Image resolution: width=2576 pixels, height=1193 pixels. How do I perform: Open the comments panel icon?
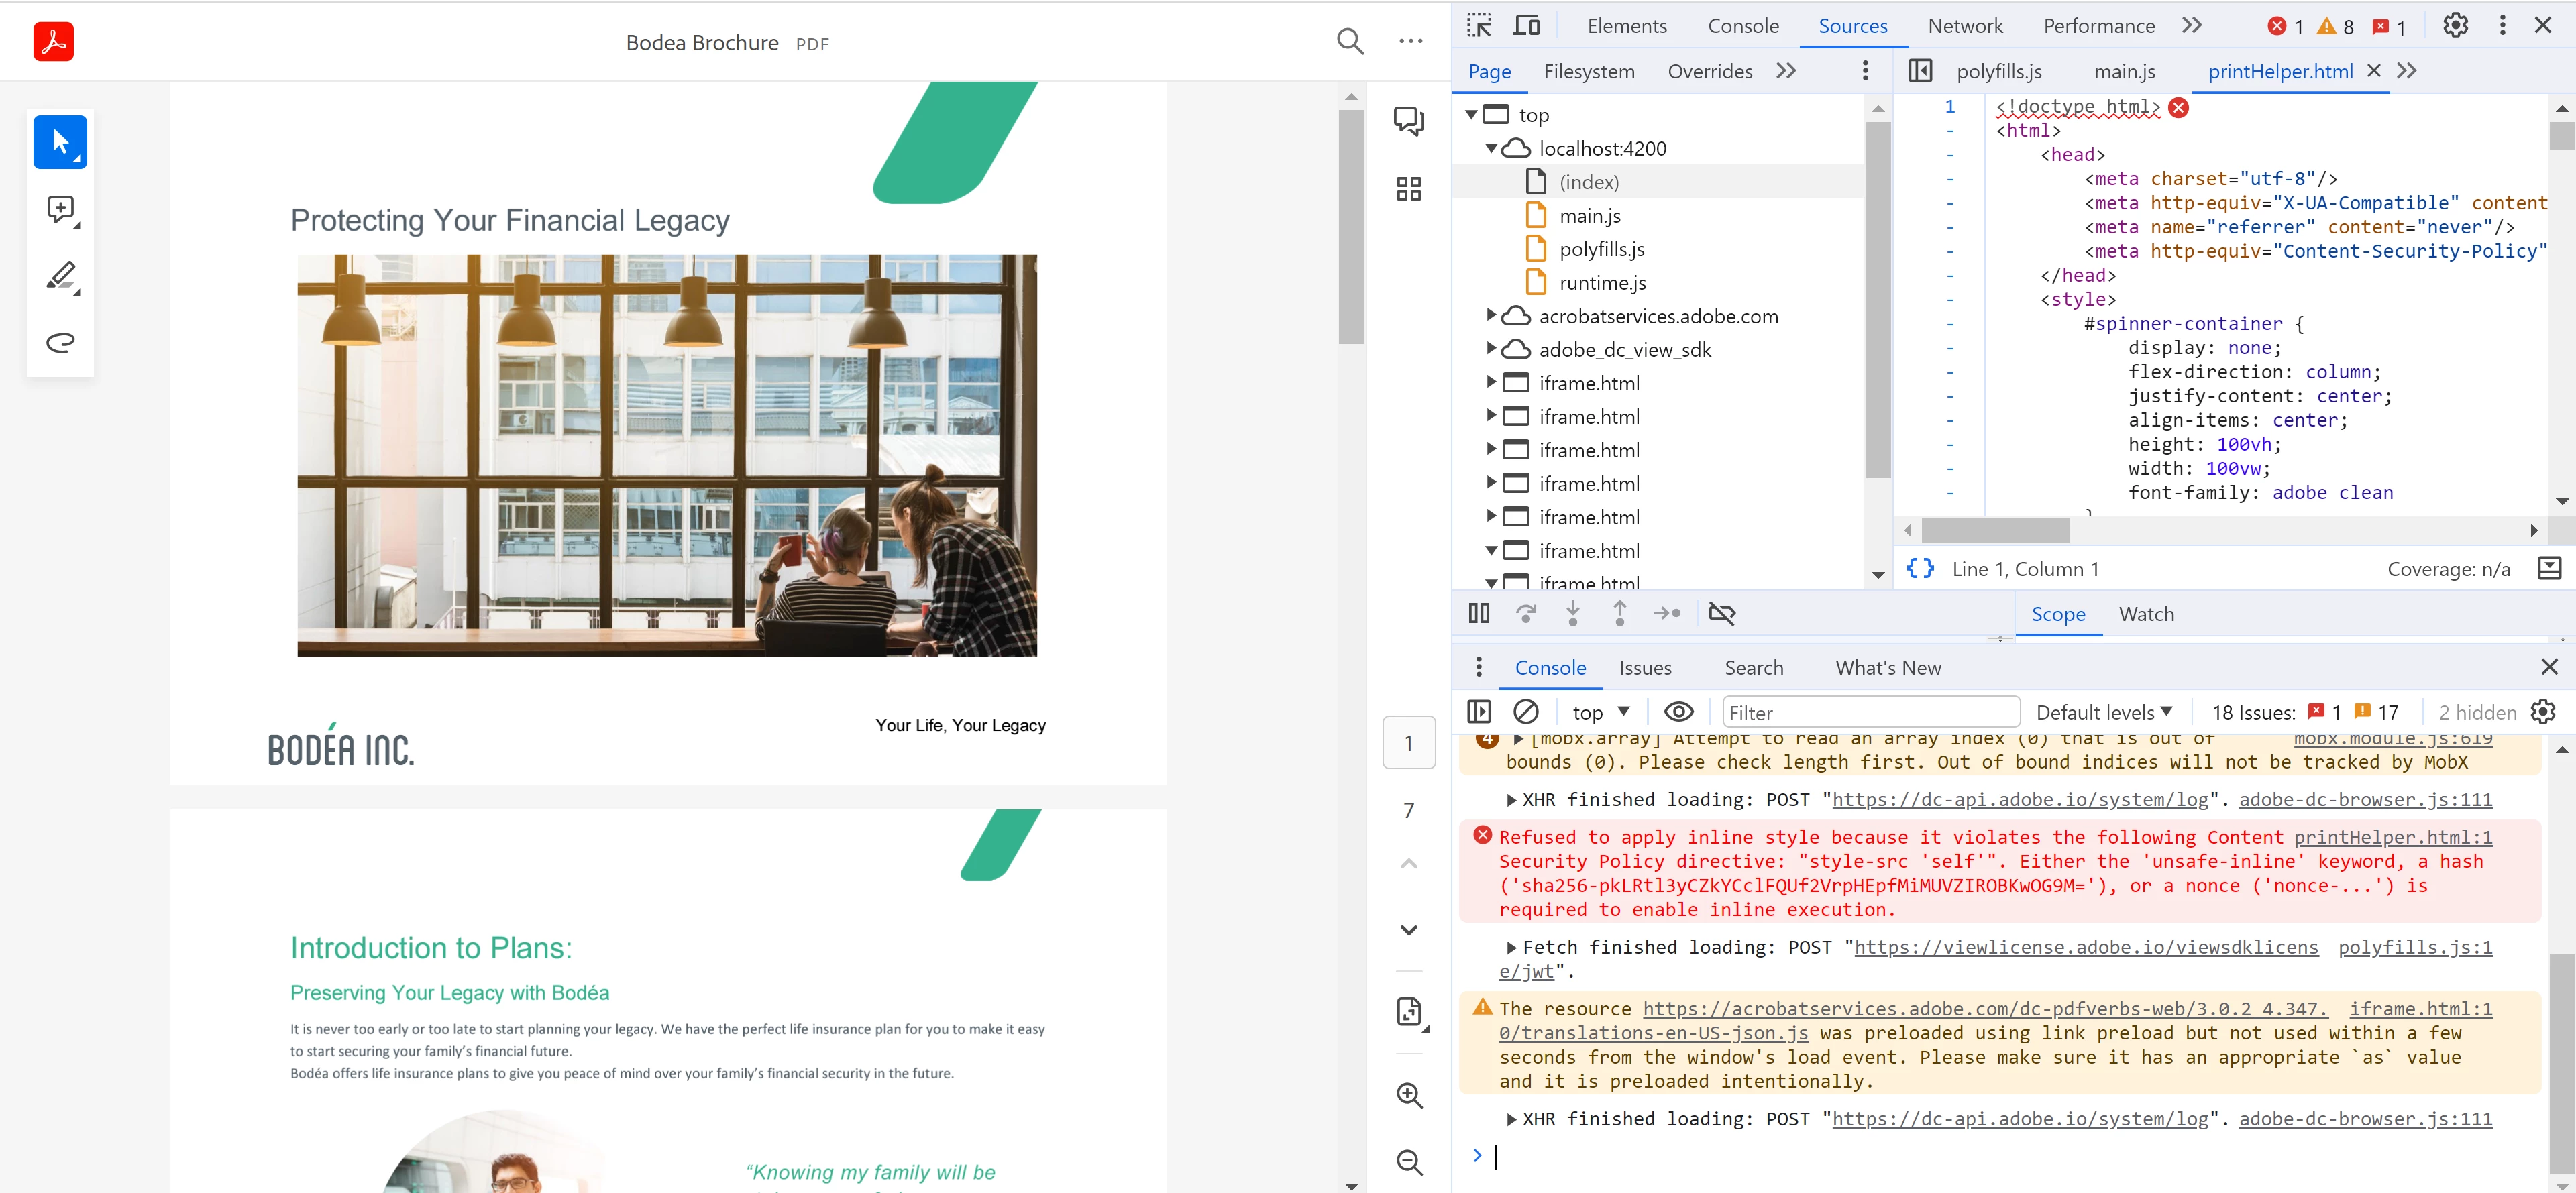(x=1408, y=121)
